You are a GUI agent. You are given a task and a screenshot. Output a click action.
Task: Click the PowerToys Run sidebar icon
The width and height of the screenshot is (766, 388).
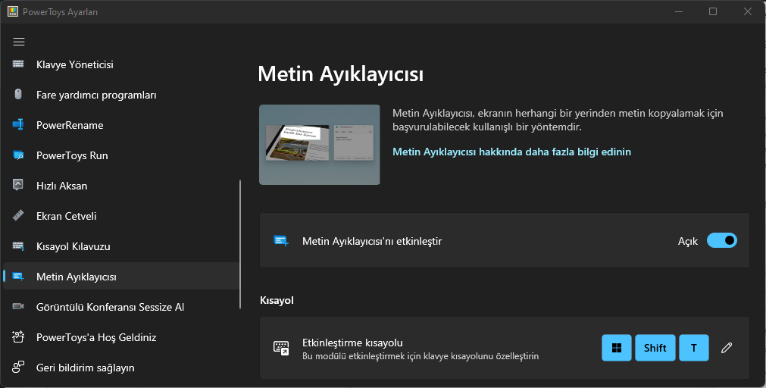(18, 155)
